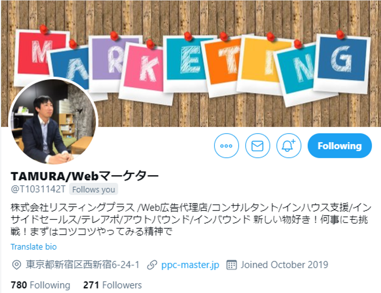
Task: Click the envelope message icon
Action: click(257, 146)
